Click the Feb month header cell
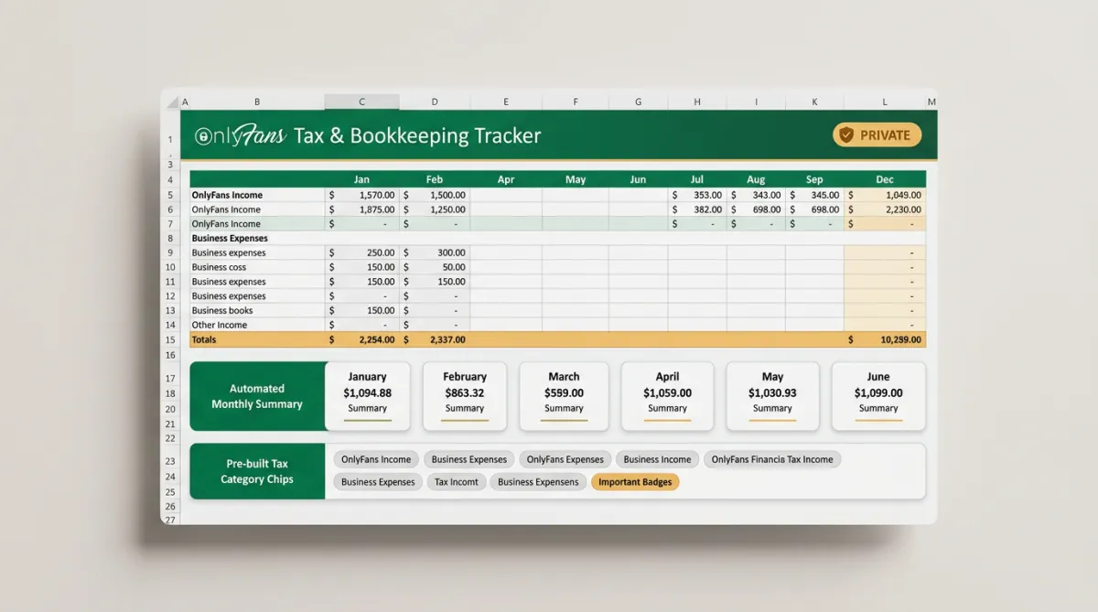Viewport: 1098px width, 612px height. pyautogui.click(x=435, y=179)
